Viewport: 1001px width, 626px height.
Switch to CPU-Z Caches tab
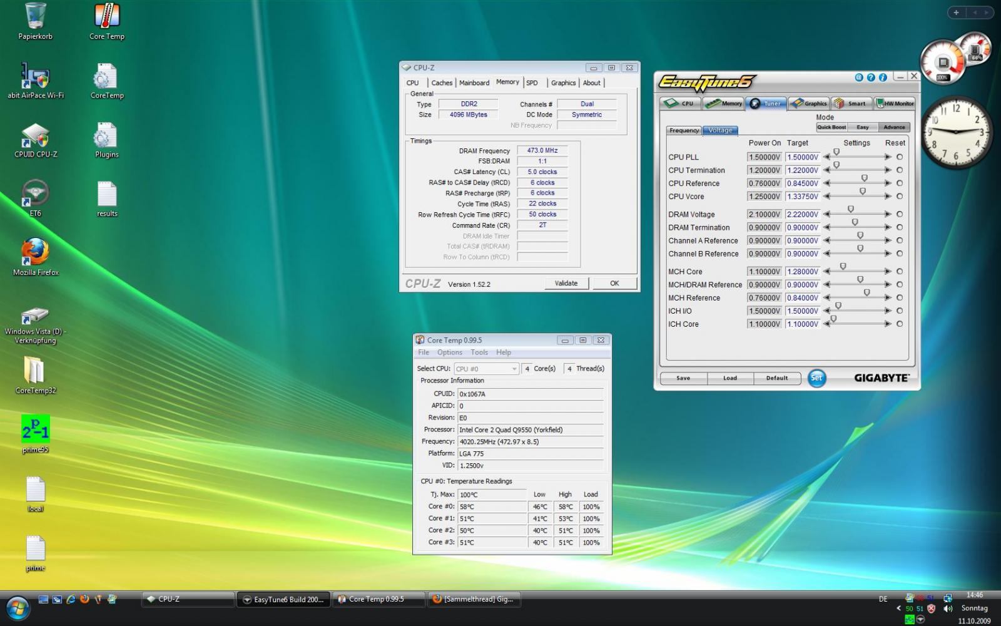(442, 83)
